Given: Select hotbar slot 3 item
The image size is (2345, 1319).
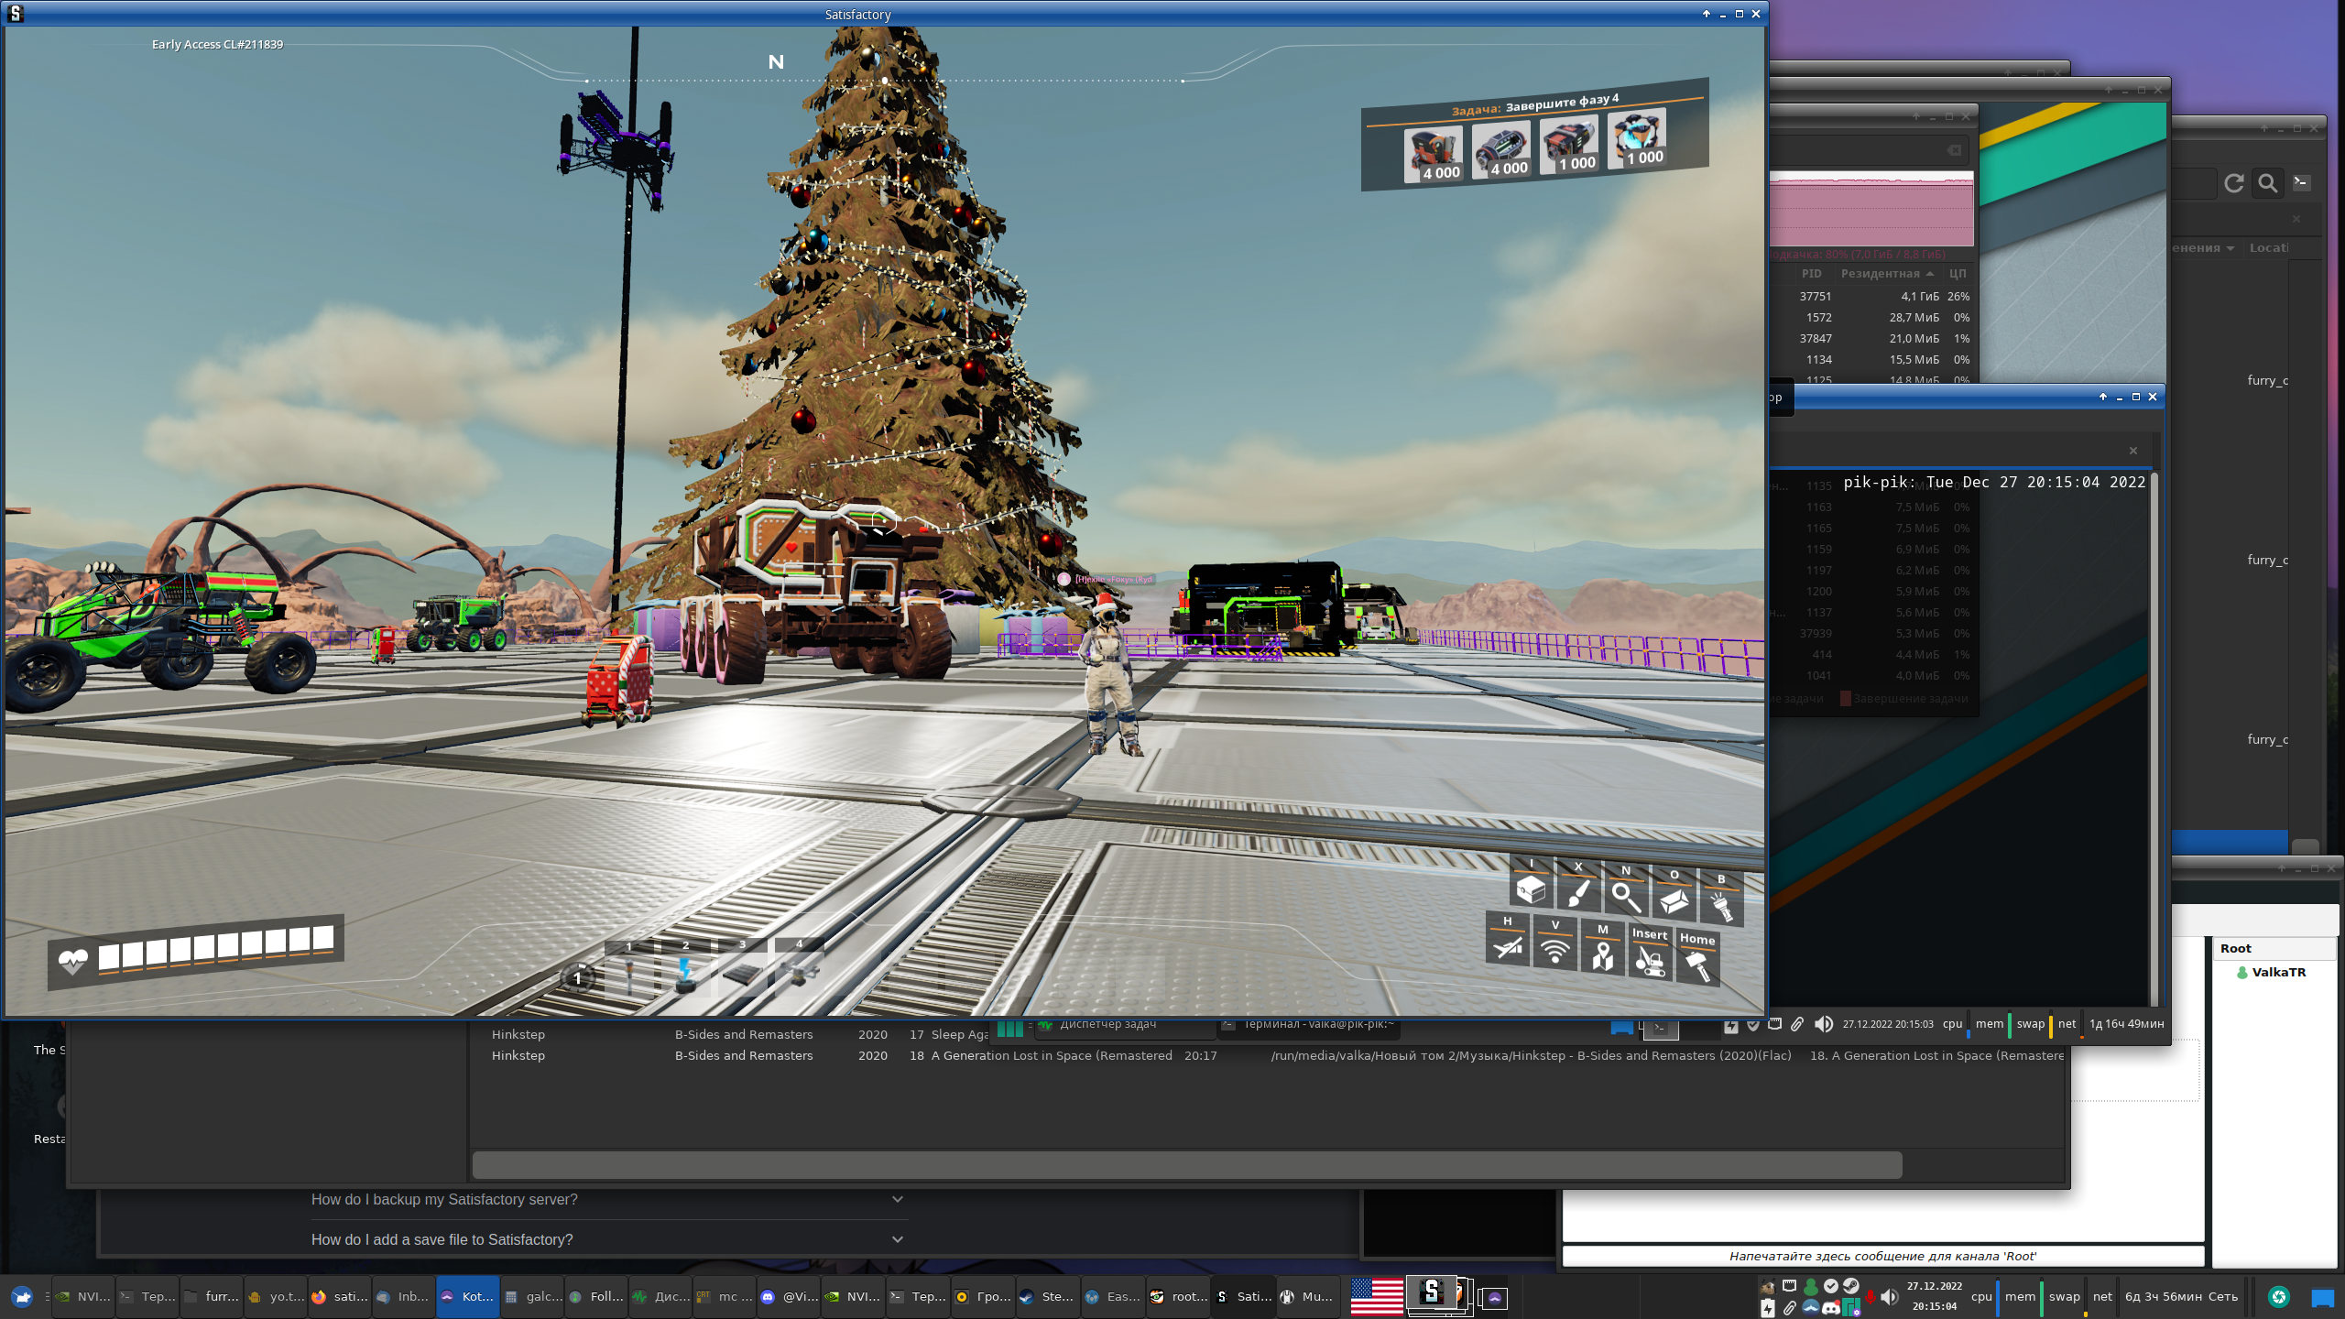Looking at the screenshot, I should [x=742, y=973].
